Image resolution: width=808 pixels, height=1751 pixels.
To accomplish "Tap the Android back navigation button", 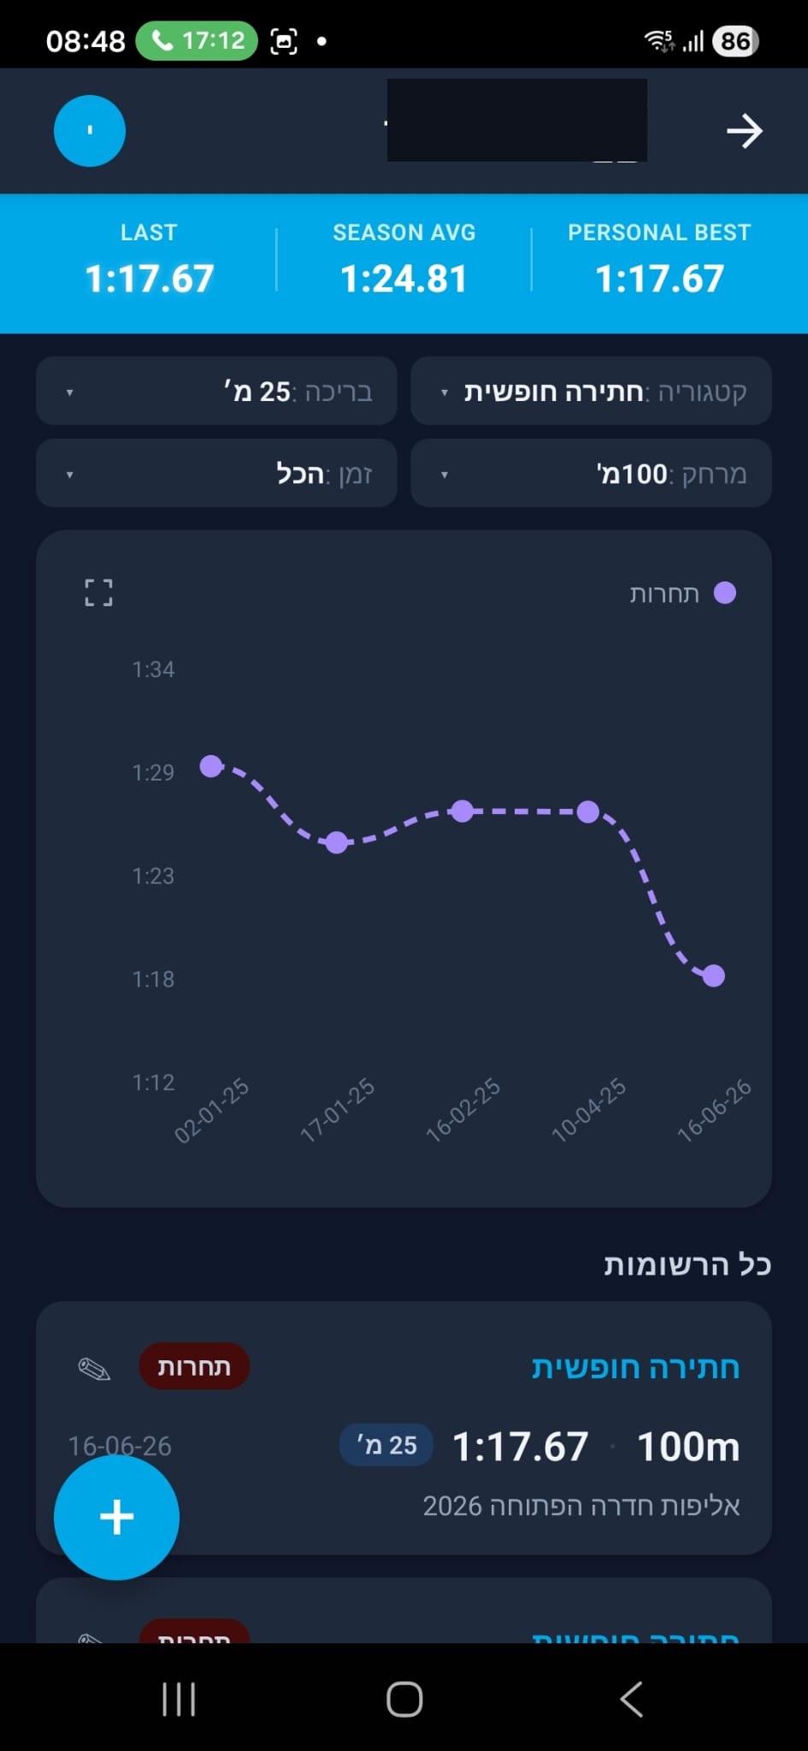I will [631, 1699].
